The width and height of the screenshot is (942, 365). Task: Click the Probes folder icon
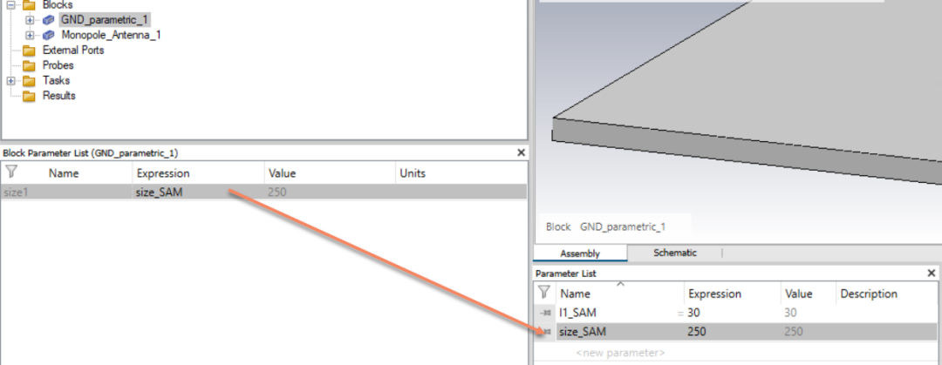tap(30, 65)
